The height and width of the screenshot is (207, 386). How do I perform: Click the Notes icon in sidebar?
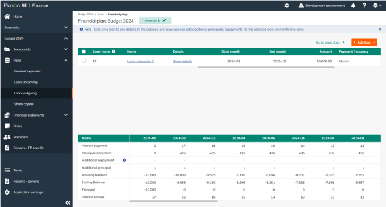coord(7,126)
